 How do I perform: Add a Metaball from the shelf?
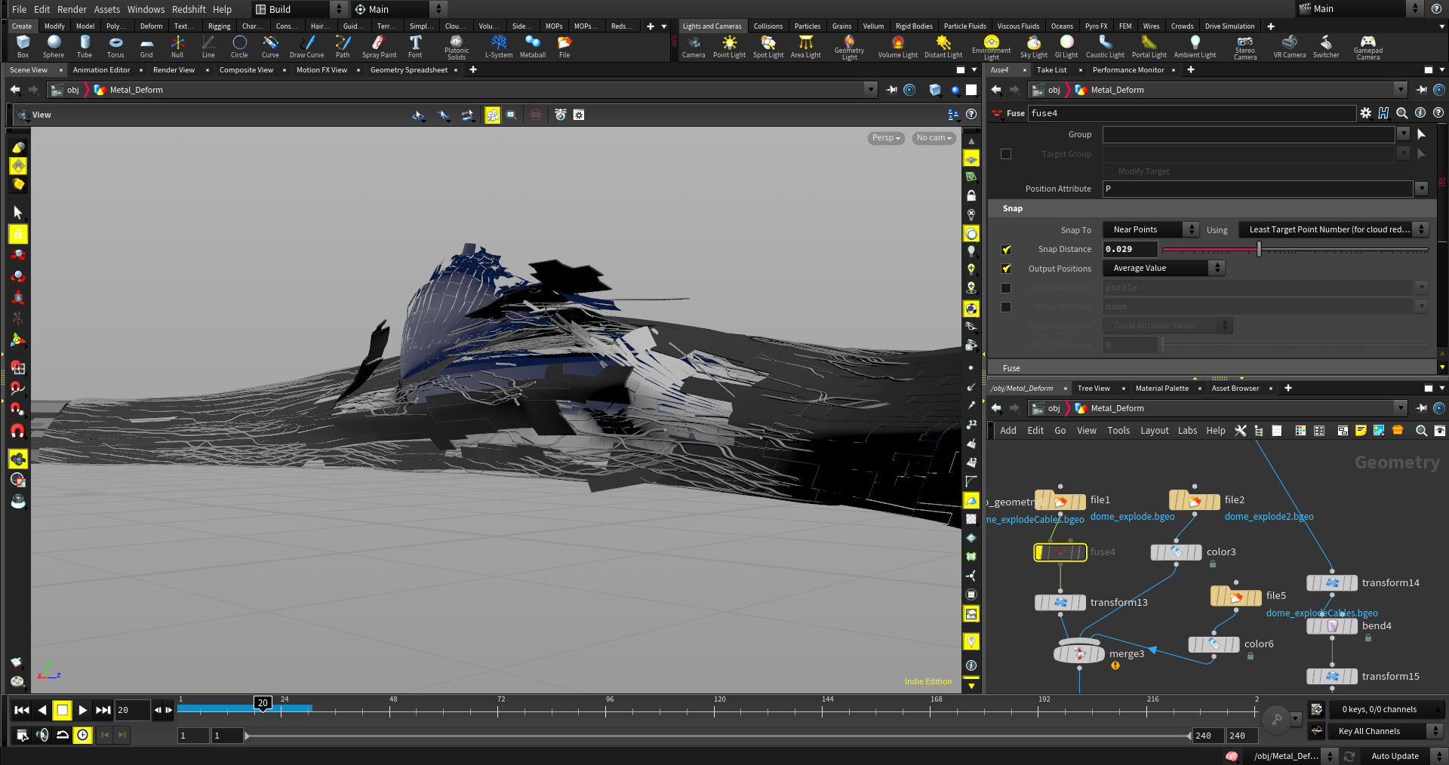[533, 47]
